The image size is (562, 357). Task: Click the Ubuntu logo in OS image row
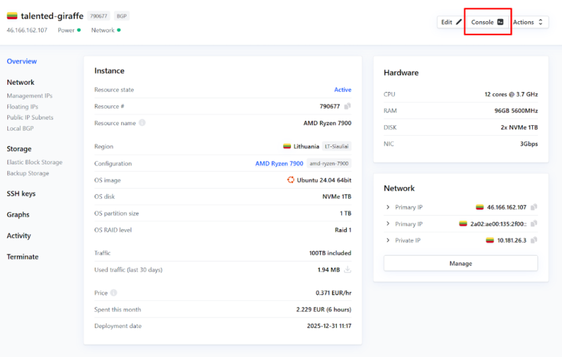pyautogui.click(x=290, y=180)
